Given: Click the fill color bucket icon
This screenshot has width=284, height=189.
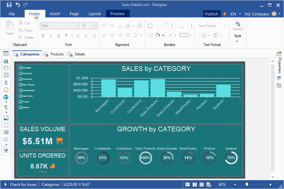Looking at the screenshot, I should 158,35.
